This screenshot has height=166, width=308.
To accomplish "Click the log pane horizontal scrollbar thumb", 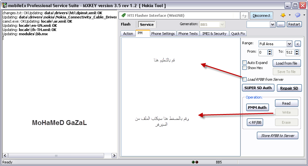I will (x=56, y=156).
